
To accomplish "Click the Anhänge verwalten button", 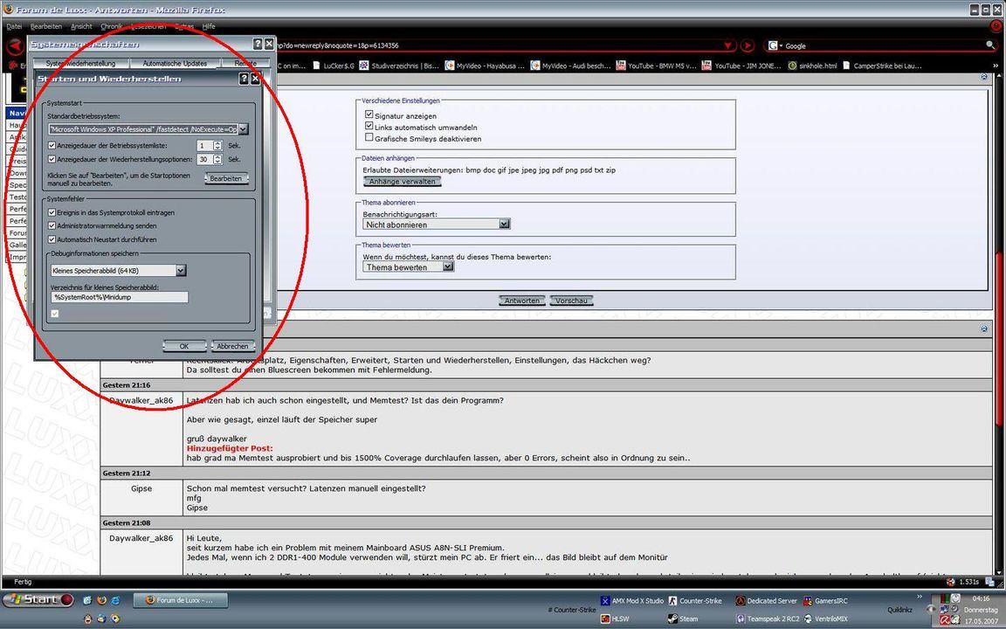I will (403, 182).
